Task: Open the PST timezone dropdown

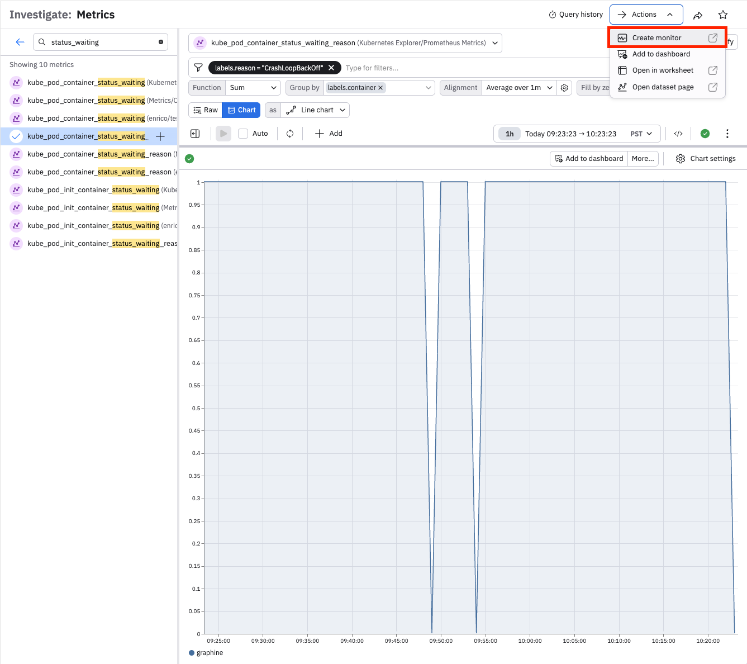Action: click(x=641, y=134)
